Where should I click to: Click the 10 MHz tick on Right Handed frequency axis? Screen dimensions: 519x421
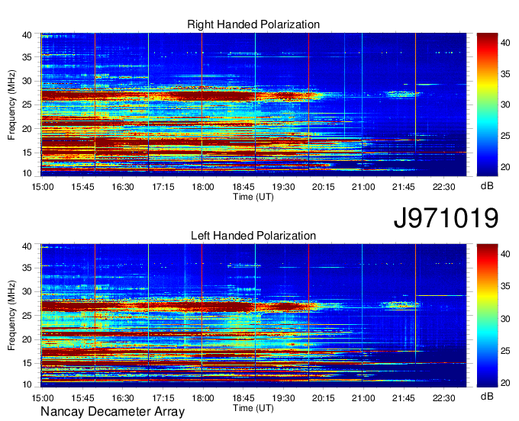[x=27, y=173]
